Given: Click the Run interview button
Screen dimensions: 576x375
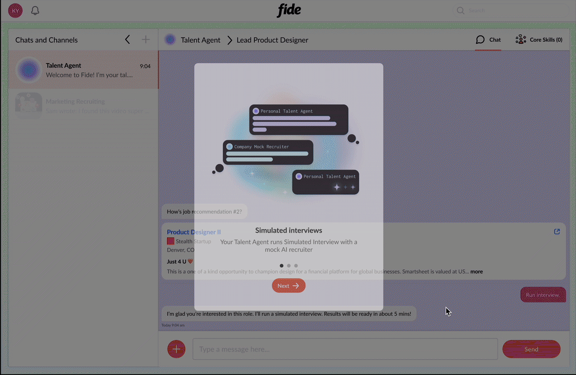Looking at the screenshot, I should pyautogui.click(x=543, y=295).
